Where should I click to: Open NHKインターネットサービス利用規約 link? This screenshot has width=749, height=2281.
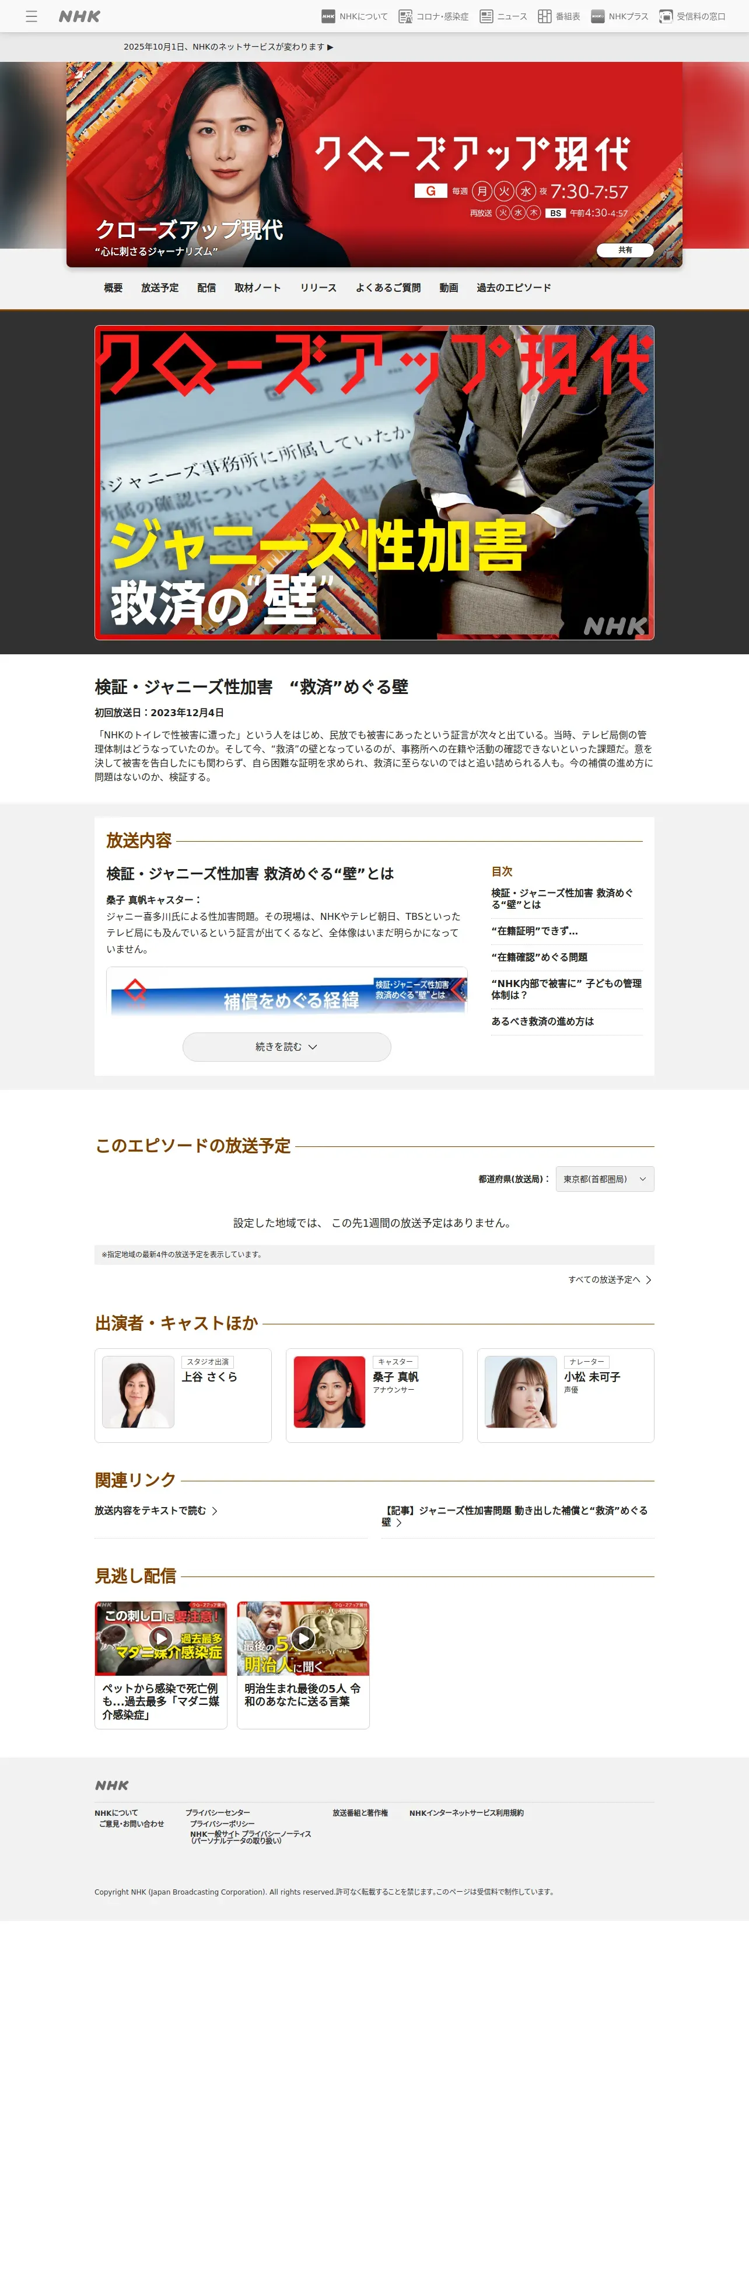[467, 1812]
